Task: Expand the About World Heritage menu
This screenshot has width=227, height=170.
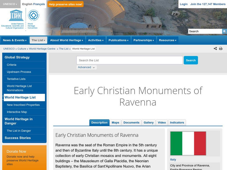Action: click(66, 40)
